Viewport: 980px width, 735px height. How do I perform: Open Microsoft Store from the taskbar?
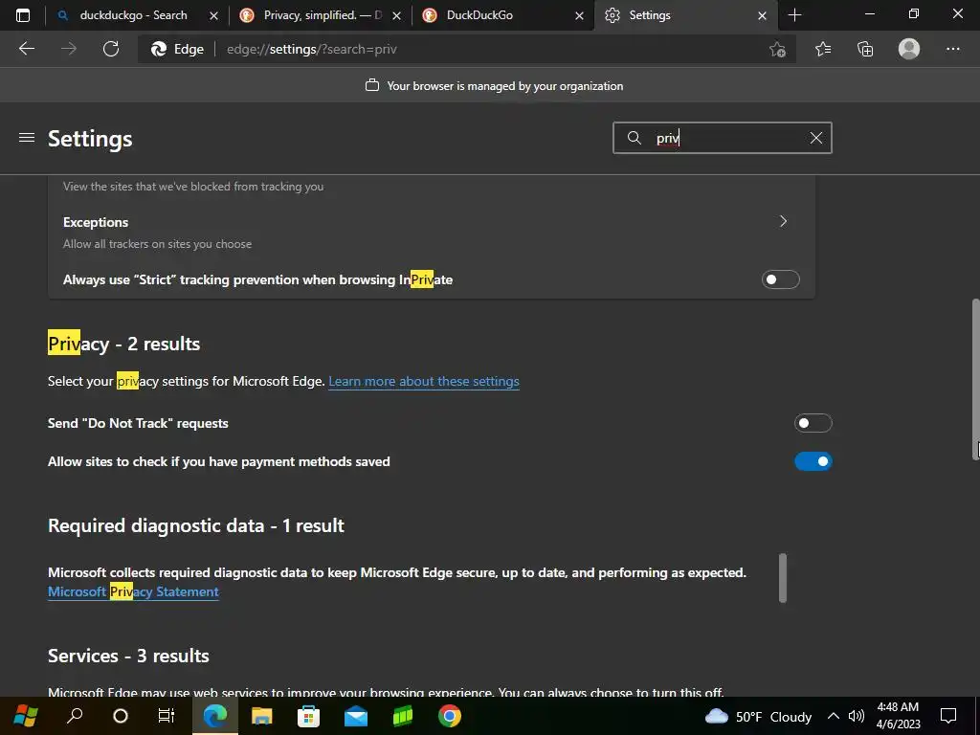pyautogui.click(x=309, y=716)
